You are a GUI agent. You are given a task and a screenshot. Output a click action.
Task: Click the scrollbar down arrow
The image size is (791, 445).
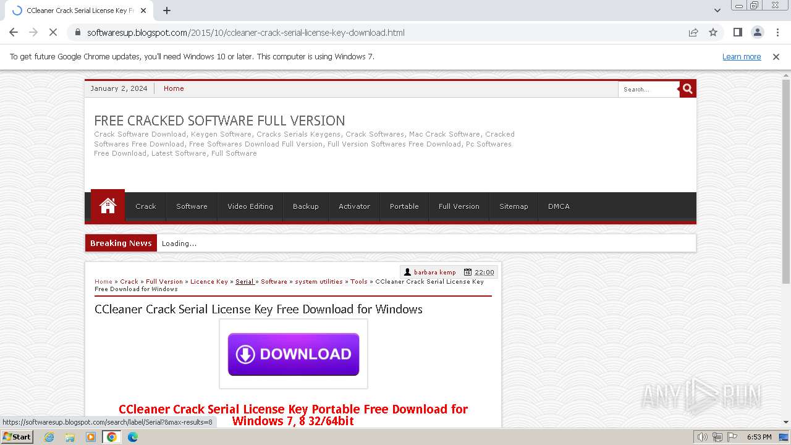[x=786, y=422]
